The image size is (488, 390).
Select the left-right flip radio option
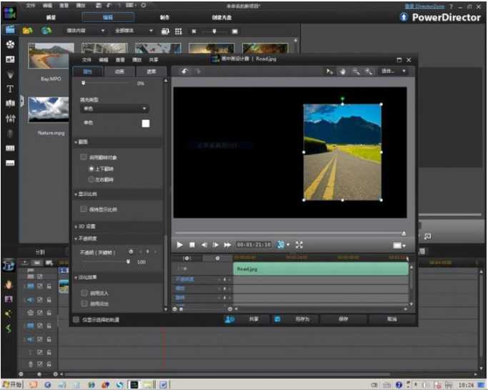pos(91,178)
